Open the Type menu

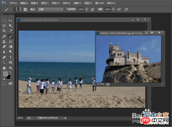point(56,3)
